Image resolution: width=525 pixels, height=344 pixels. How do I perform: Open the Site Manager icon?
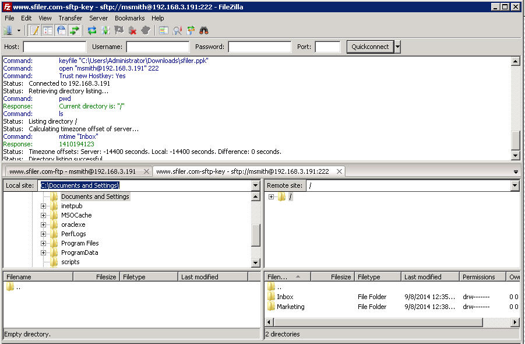(x=8, y=31)
